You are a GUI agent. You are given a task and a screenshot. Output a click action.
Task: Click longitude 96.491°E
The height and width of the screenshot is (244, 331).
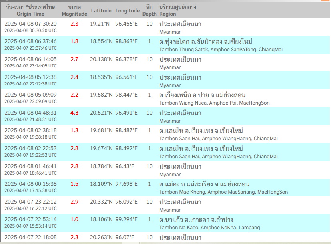126,113
